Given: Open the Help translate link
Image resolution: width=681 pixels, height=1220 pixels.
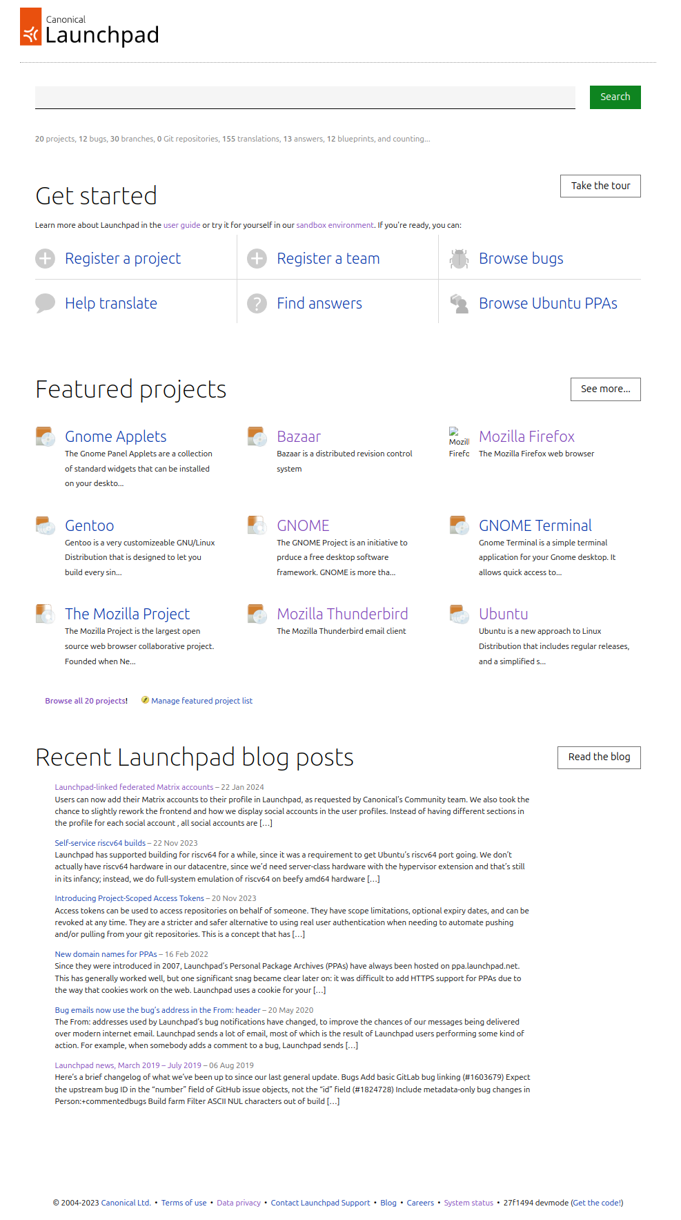Looking at the screenshot, I should pos(111,303).
